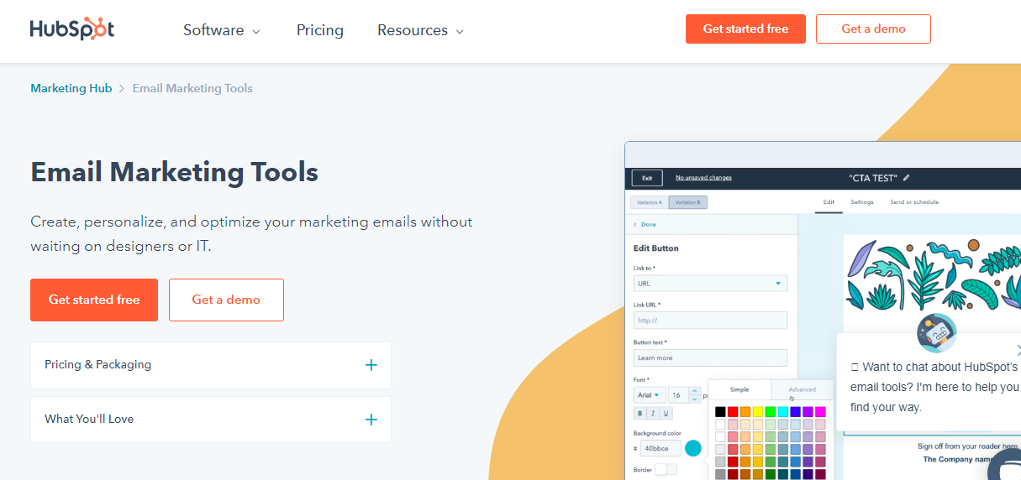
Task: Click the pencil icon beside CTA TEST
Action: click(x=907, y=178)
